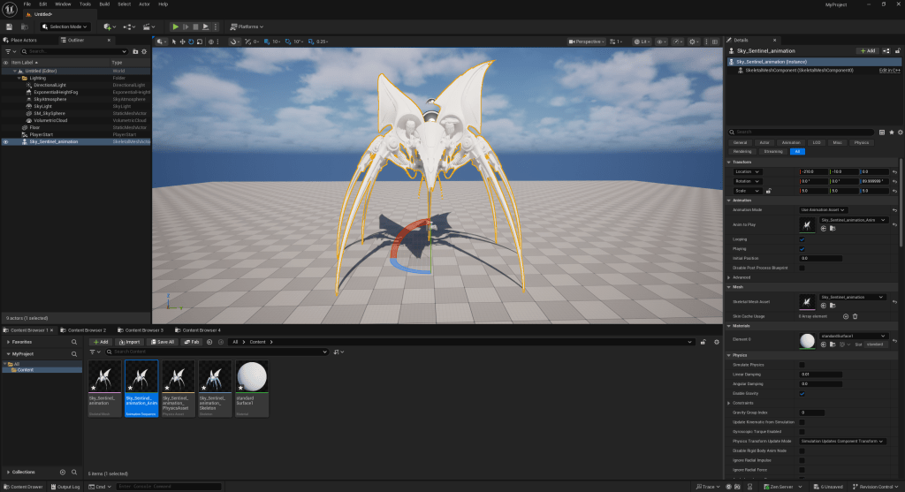905x492 pixels.
Task: Click the scale lock icon in Transform
Action: click(767, 191)
